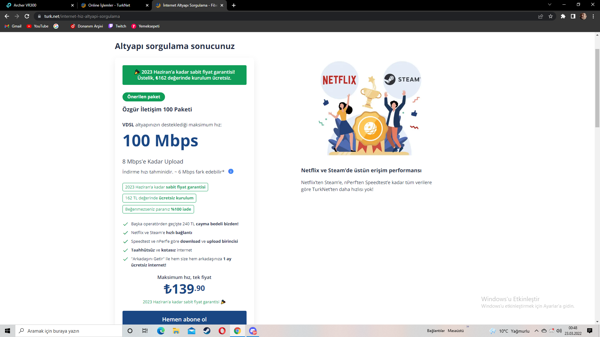Bookmark the current page with the star icon
The height and width of the screenshot is (337, 600).
[x=551, y=16]
